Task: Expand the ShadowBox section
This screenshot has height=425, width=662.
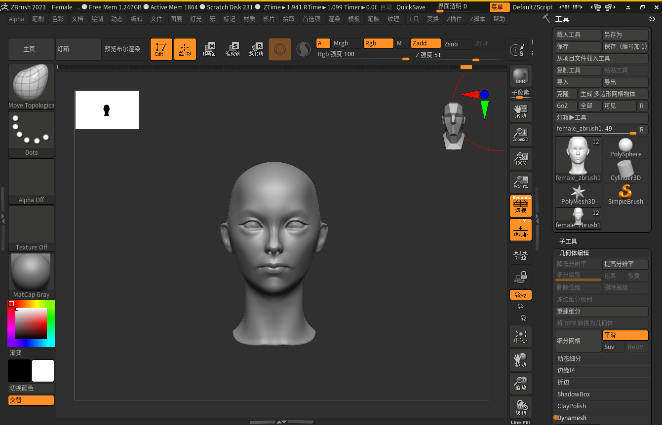Action: [x=574, y=394]
